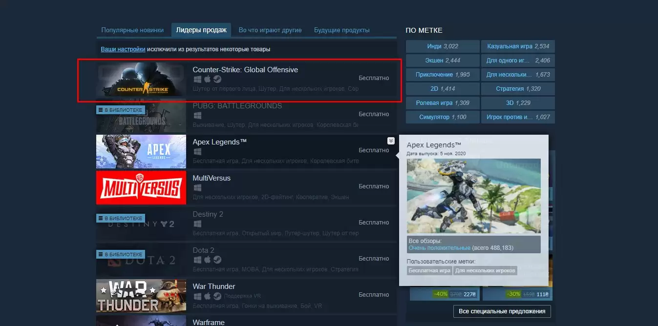
Task: Choose the Экшен tag
Action: click(443, 61)
